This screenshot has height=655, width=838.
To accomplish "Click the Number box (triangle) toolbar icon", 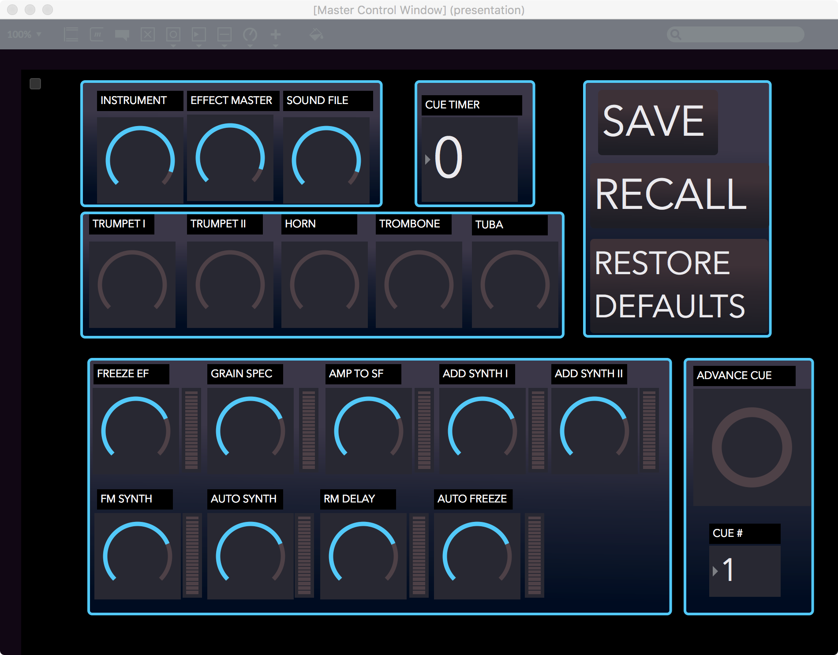I will [x=199, y=35].
